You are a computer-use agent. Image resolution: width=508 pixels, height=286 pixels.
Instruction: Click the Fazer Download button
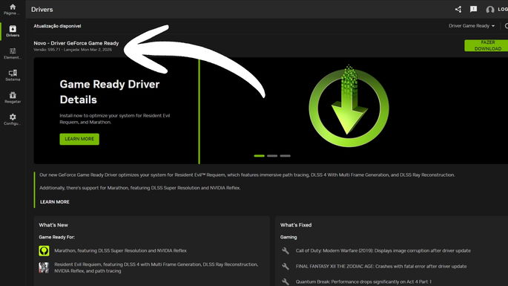click(486, 45)
